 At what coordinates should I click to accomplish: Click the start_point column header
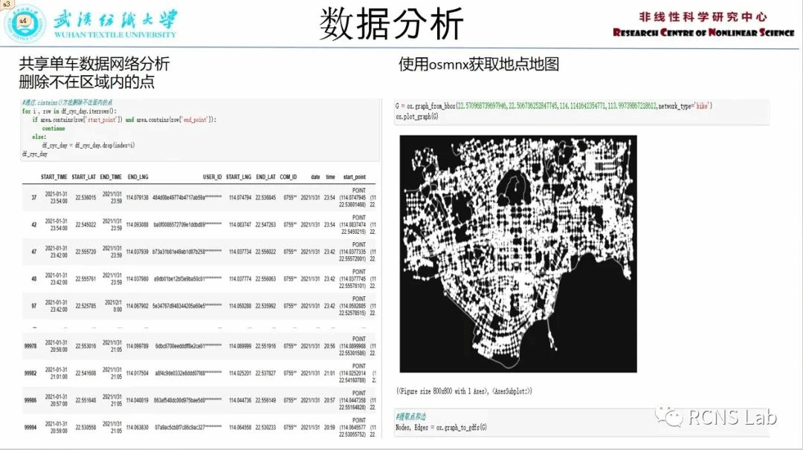point(354,177)
